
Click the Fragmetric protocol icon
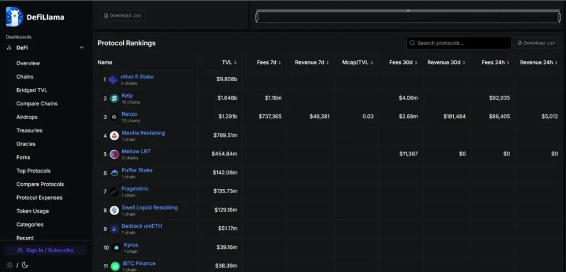pyautogui.click(x=114, y=191)
